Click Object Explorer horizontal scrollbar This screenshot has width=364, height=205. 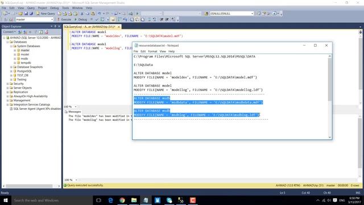pyautogui.click(x=29, y=186)
